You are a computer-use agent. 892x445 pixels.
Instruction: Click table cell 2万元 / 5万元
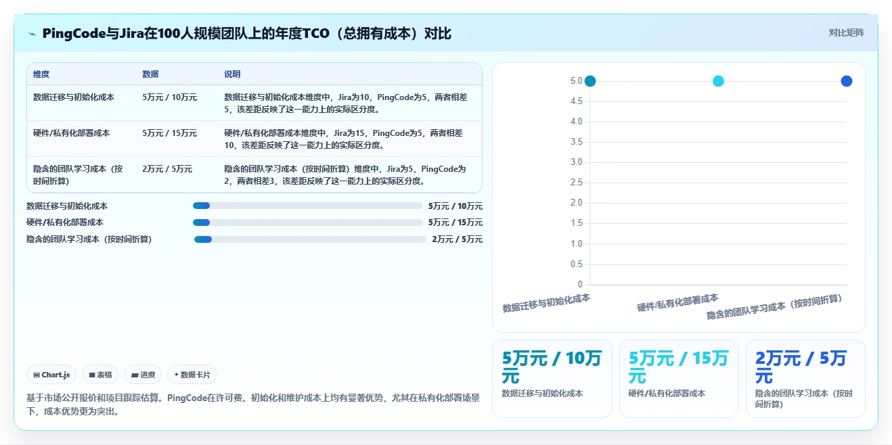[x=167, y=169]
